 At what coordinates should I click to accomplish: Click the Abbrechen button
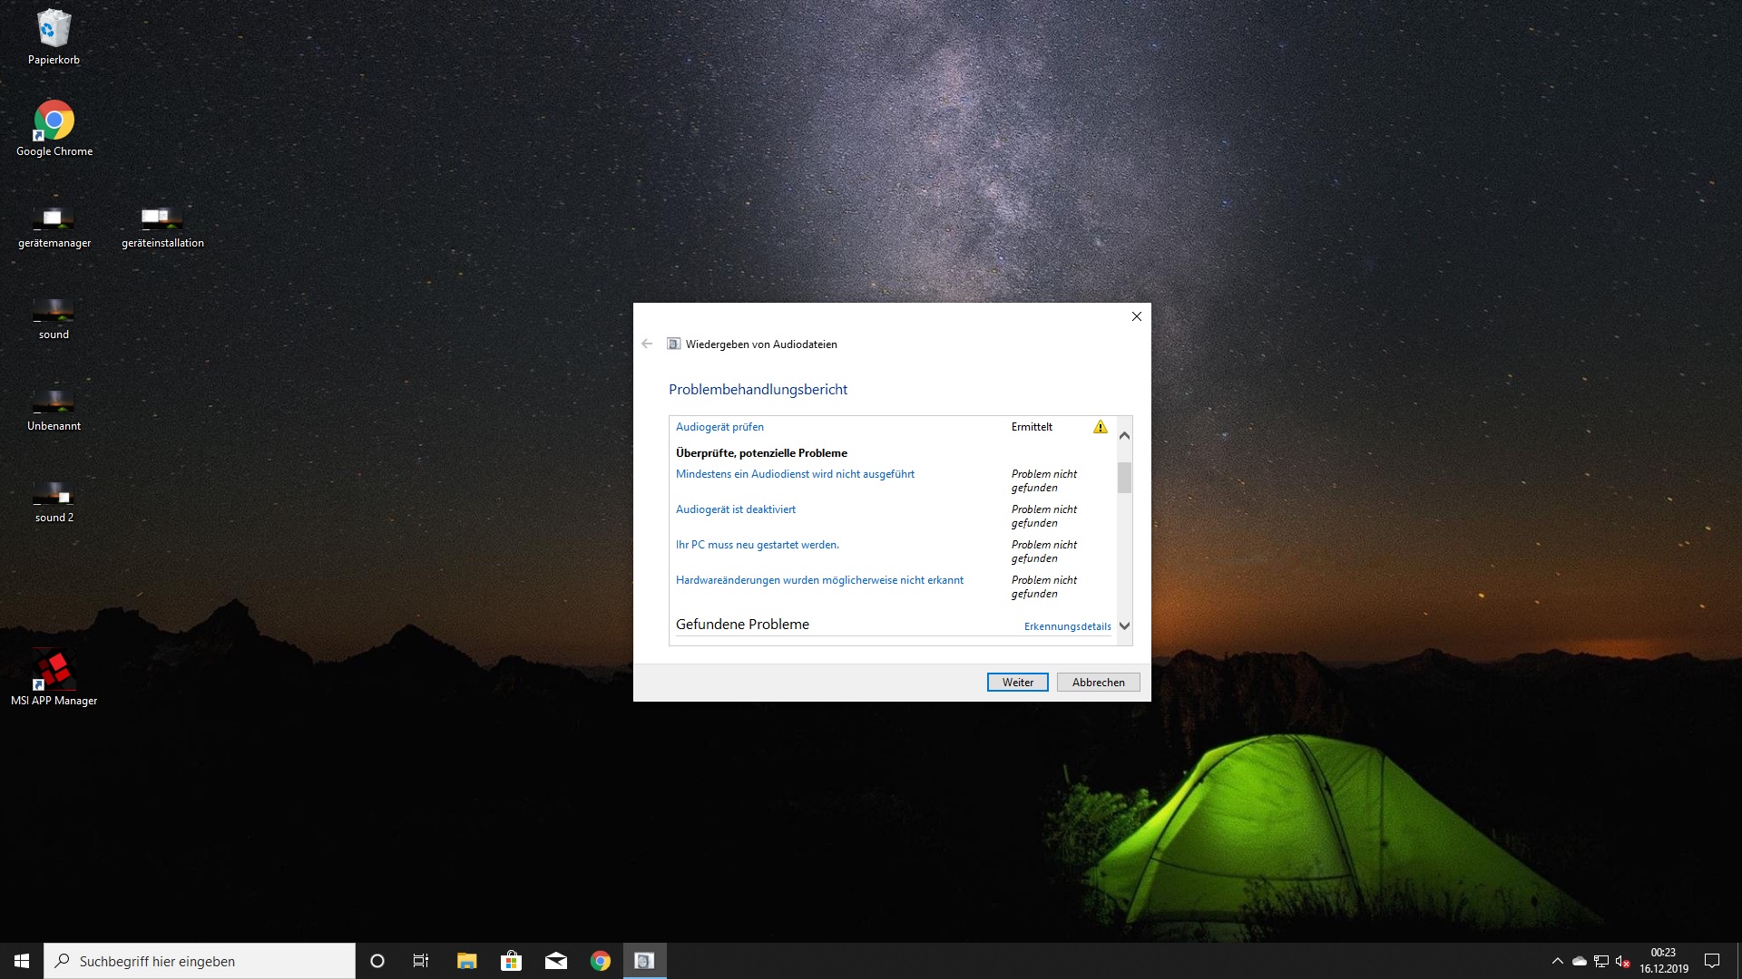pos(1098,683)
